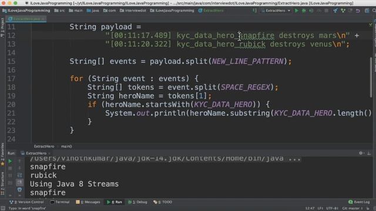The image size is (376, 211).
Task: Click the word rubick on line 13
Action: click(x=252, y=45)
